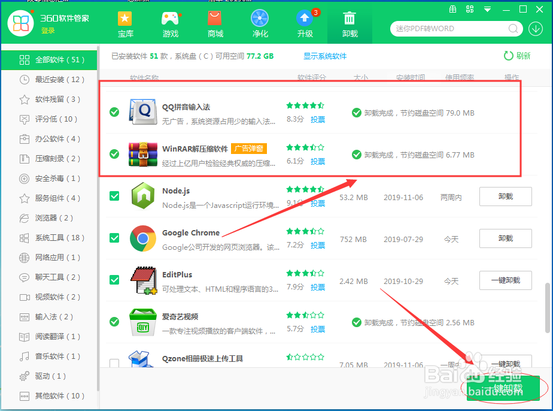Screen dimensions: 553x411
Task: Check the Qzone相册极速上传工具 checkbox
Action: pyautogui.click(x=114, y=363)
